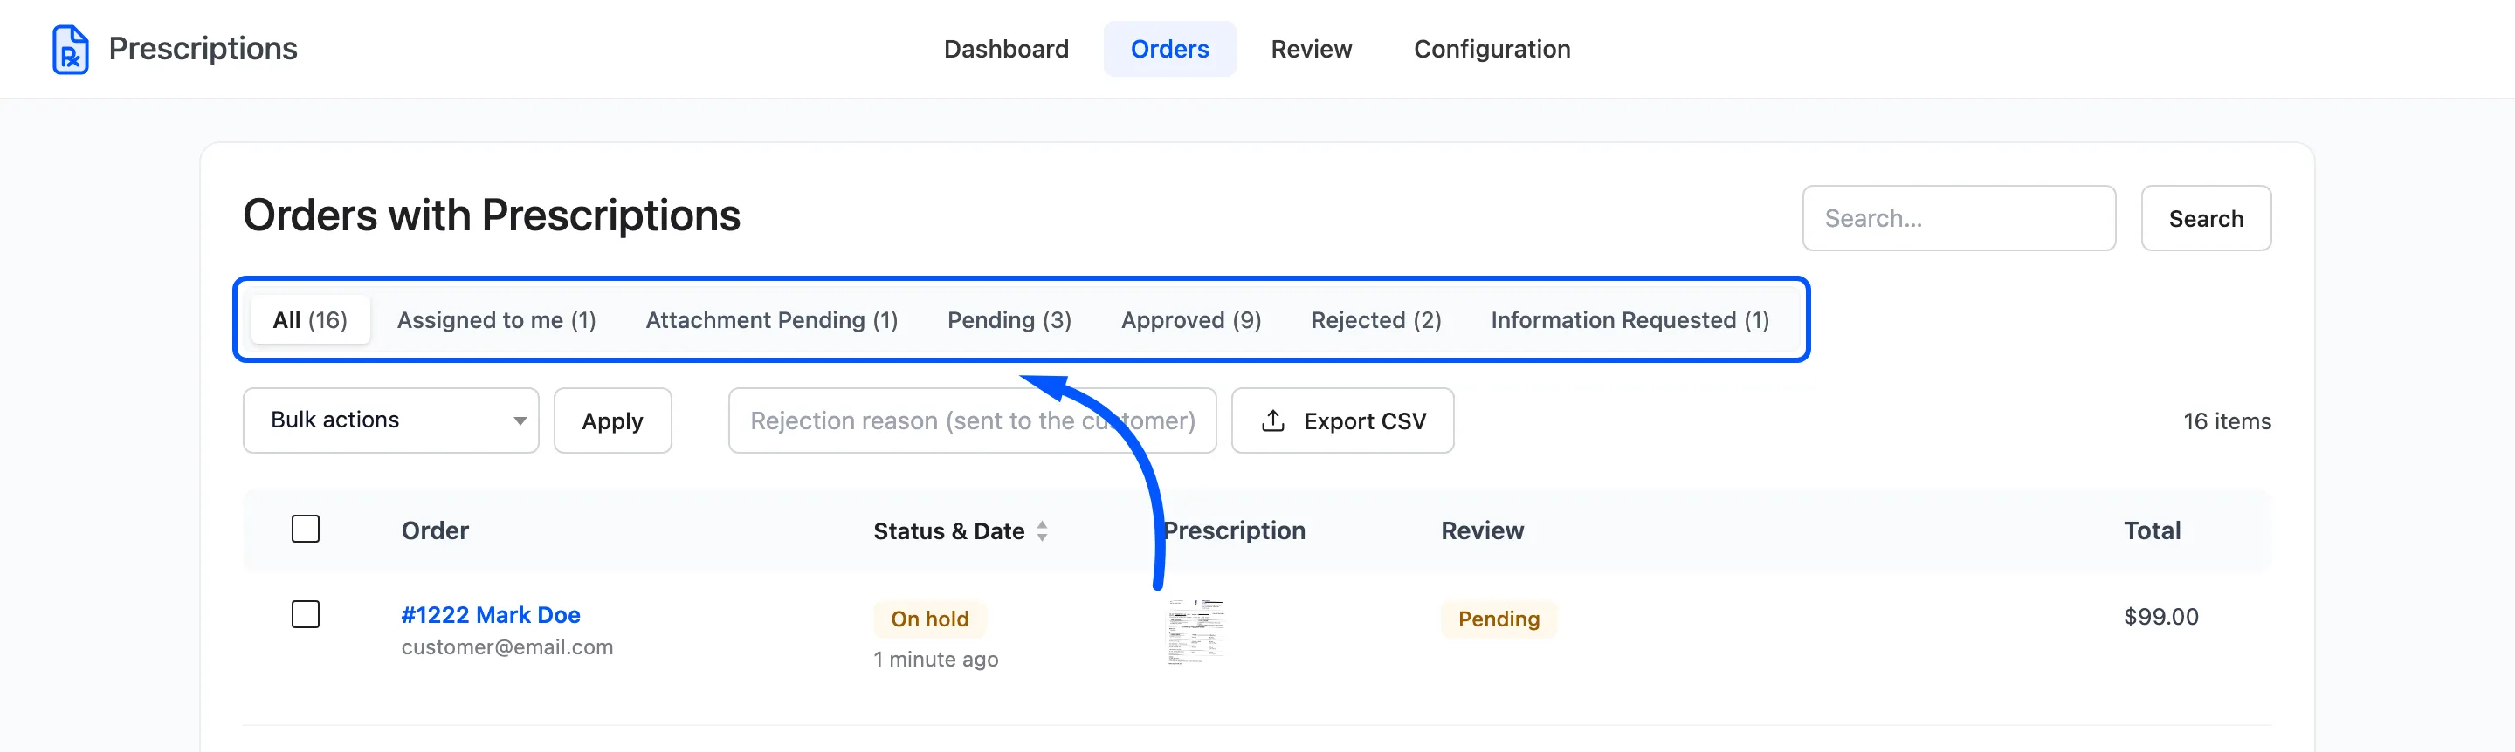Check the box for order #1222
2515x752 pixels.
(x=306, y=614)
